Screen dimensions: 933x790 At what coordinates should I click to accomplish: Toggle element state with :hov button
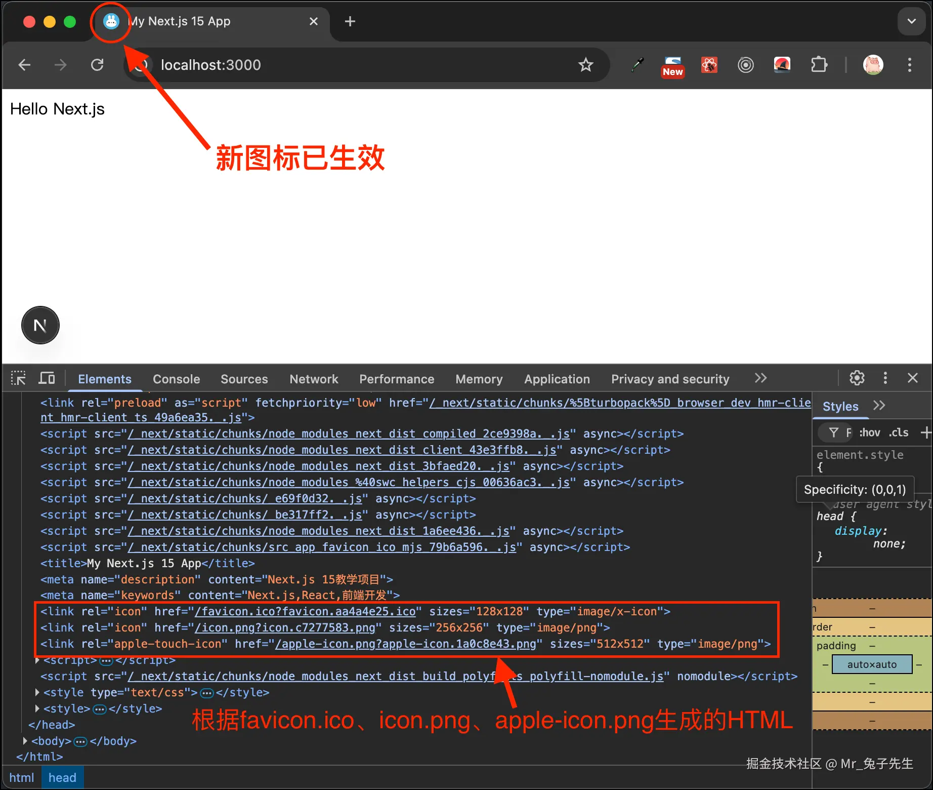tap(870, 432)
